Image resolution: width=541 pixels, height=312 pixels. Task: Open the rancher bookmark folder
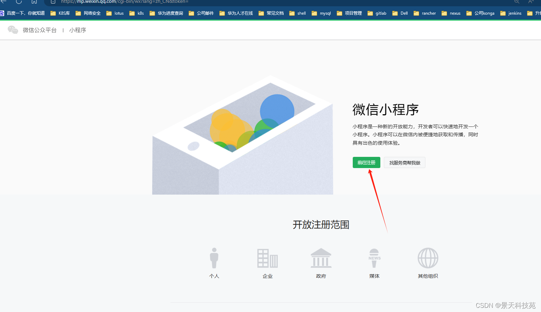coord(425,13)
